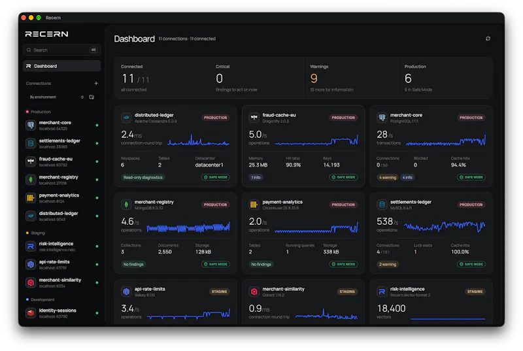523x351 pixels.
Task: Click the ClickHouse icon on payment-analytics card
Action: [254, 205]
